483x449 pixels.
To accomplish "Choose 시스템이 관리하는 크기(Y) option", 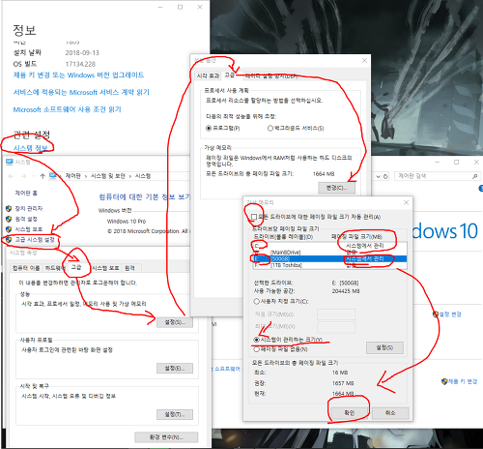I will [x=256, y=340].
